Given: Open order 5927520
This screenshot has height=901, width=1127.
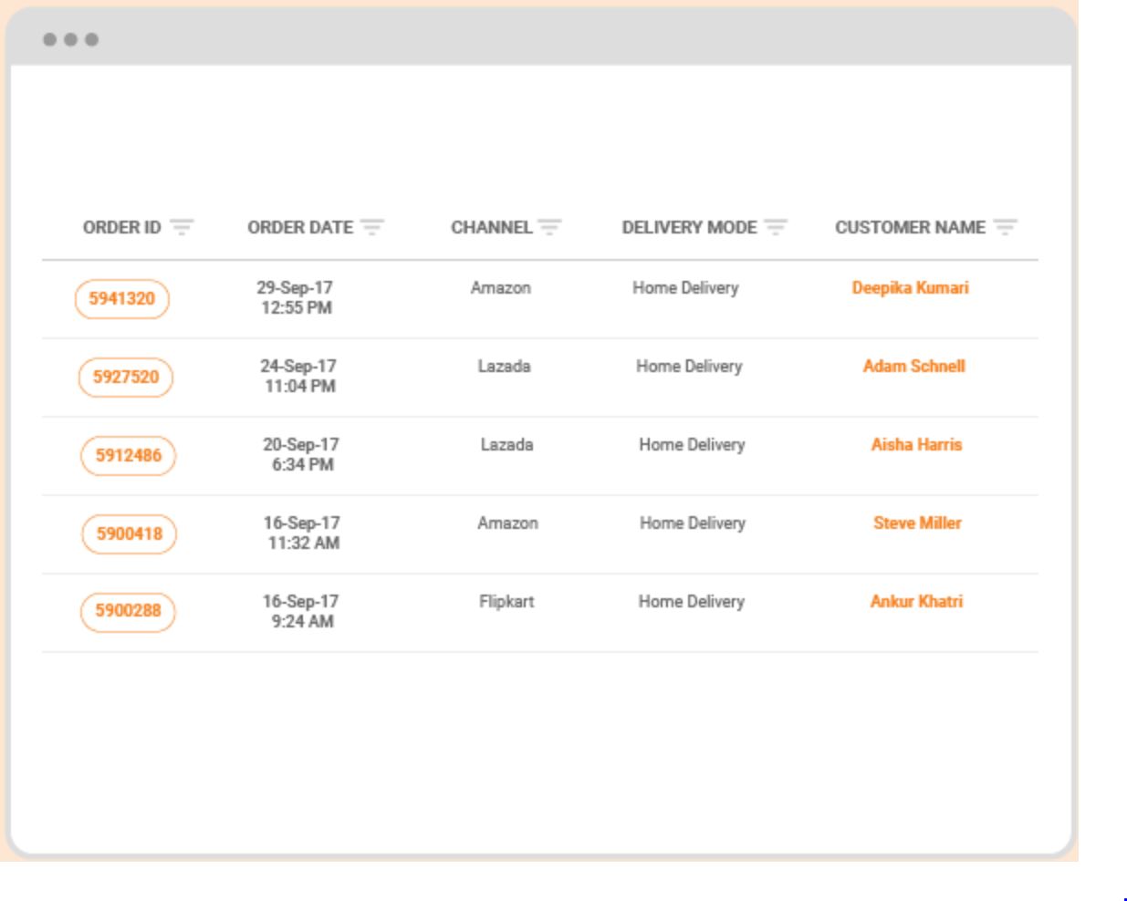Looking at the screenshot, I should tap(125, 378).
